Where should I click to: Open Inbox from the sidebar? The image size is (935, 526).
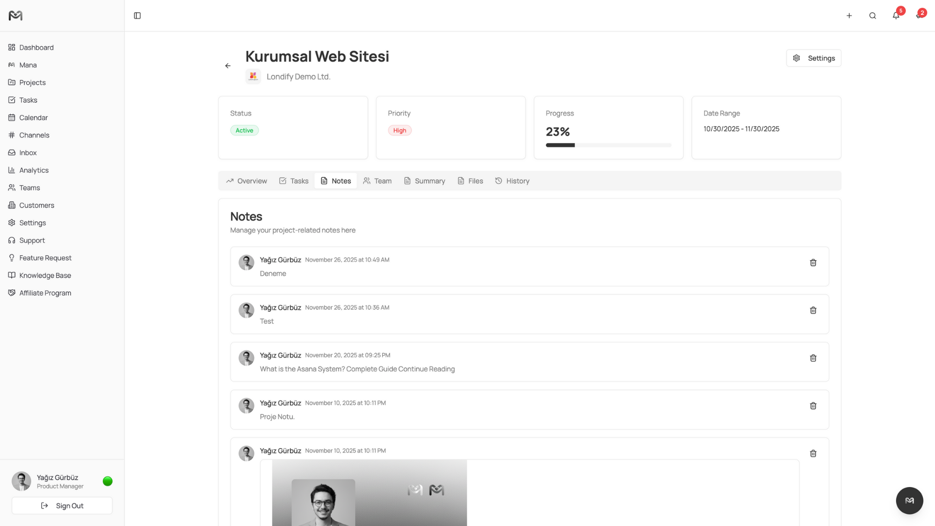pos(28,152)
